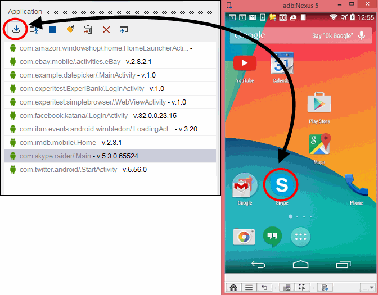The width and height of the screenshot is (378, 295).
Task: Launch Skype from the device home screen
Action: (x=282, y=185)
